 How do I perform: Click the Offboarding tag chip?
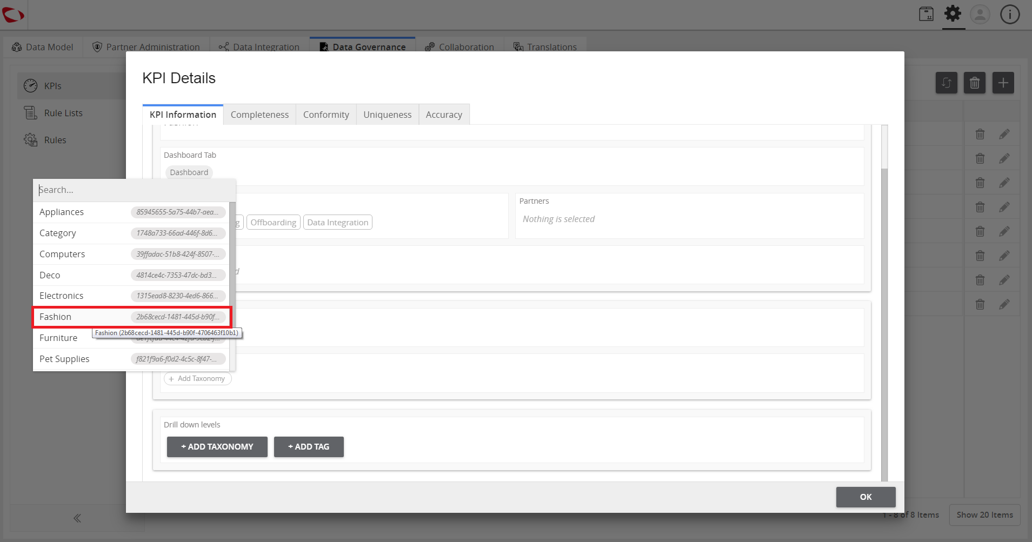point(273,222)
